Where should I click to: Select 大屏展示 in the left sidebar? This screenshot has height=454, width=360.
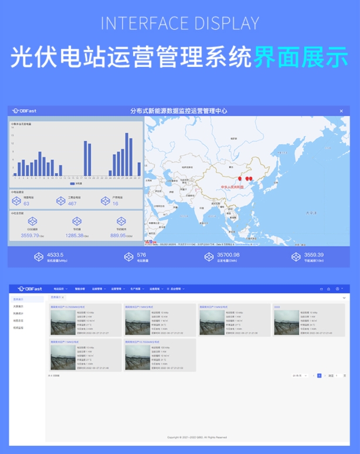click(x=19, y=306)
